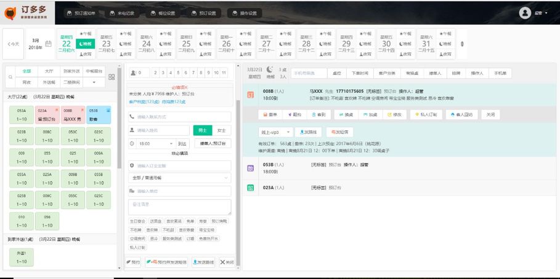Click the 换桌 change table button

point(345,114)
